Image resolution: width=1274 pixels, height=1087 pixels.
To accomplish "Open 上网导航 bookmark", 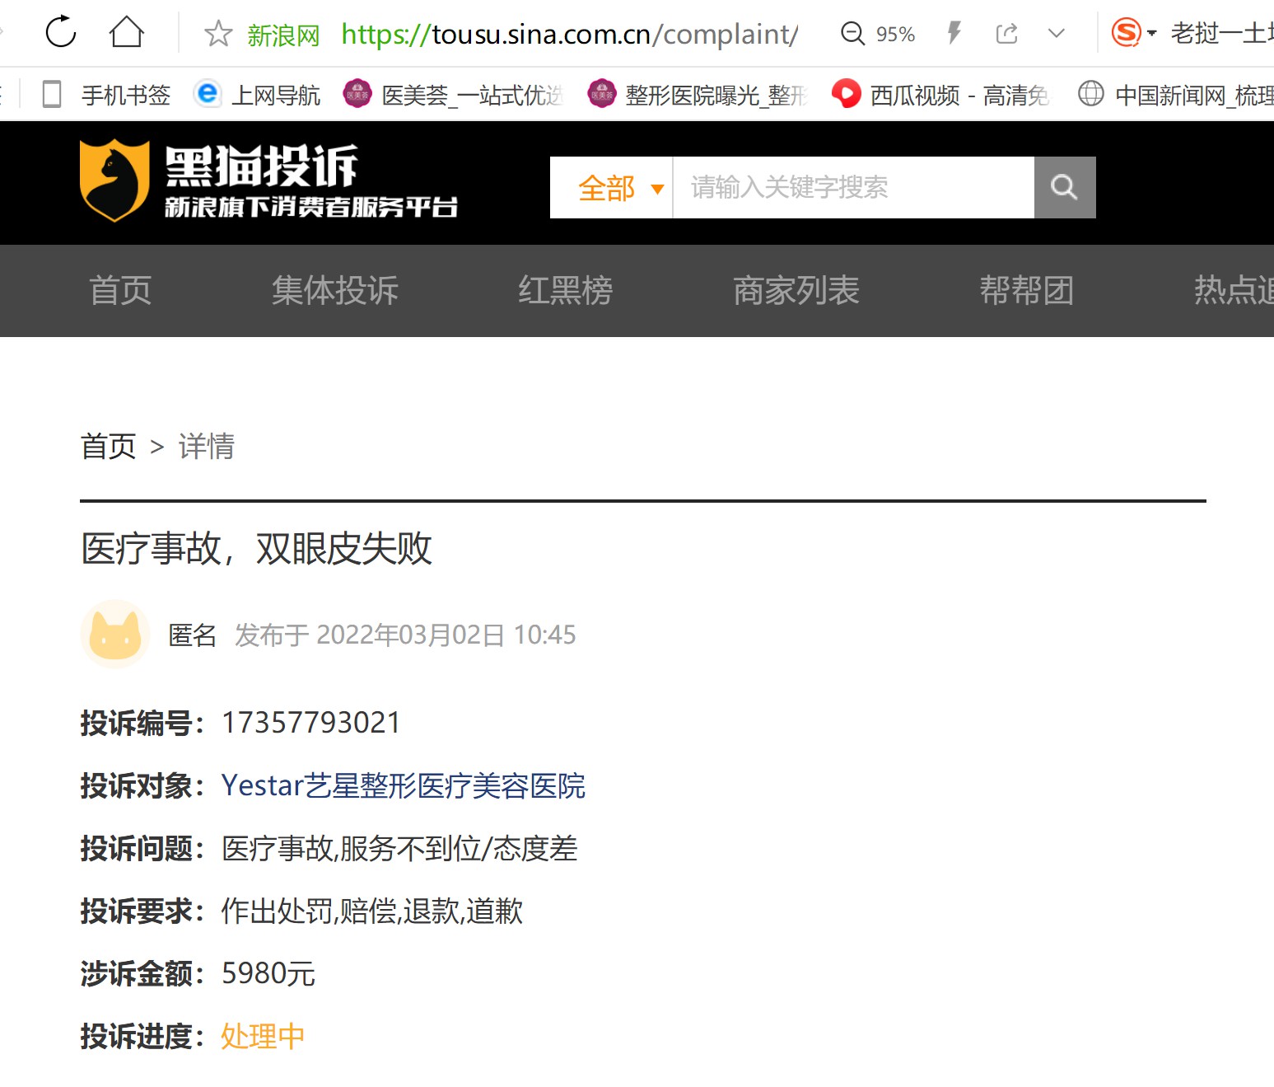I will [x=257, y=95].
